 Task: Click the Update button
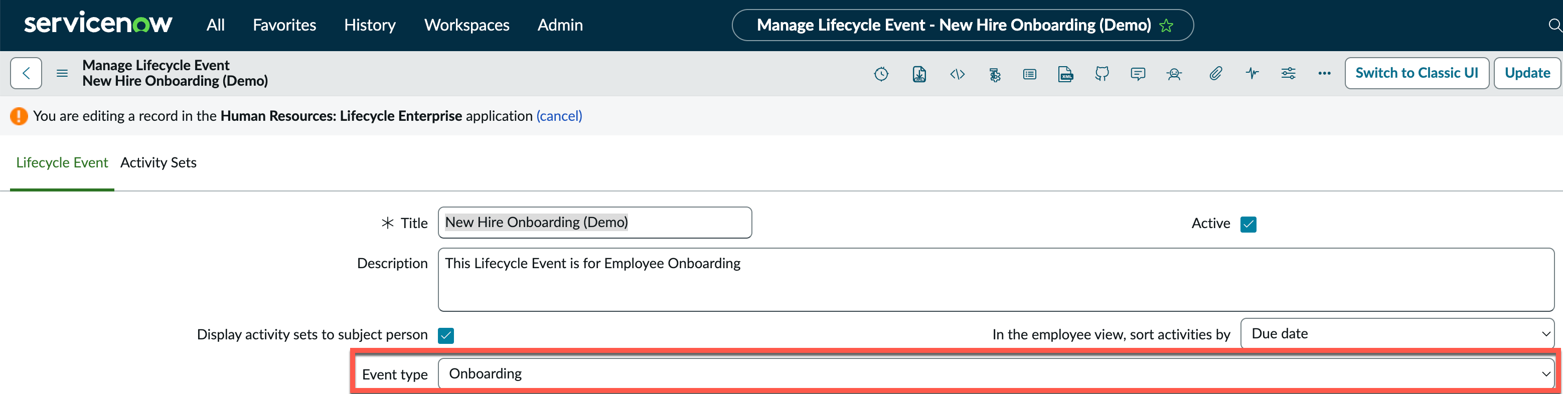1527,73
